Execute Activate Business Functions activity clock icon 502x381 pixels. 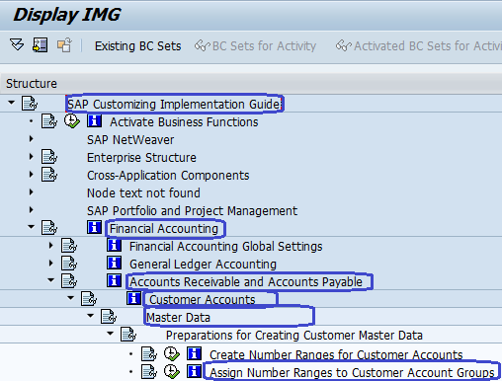click(x=71, y=121)
